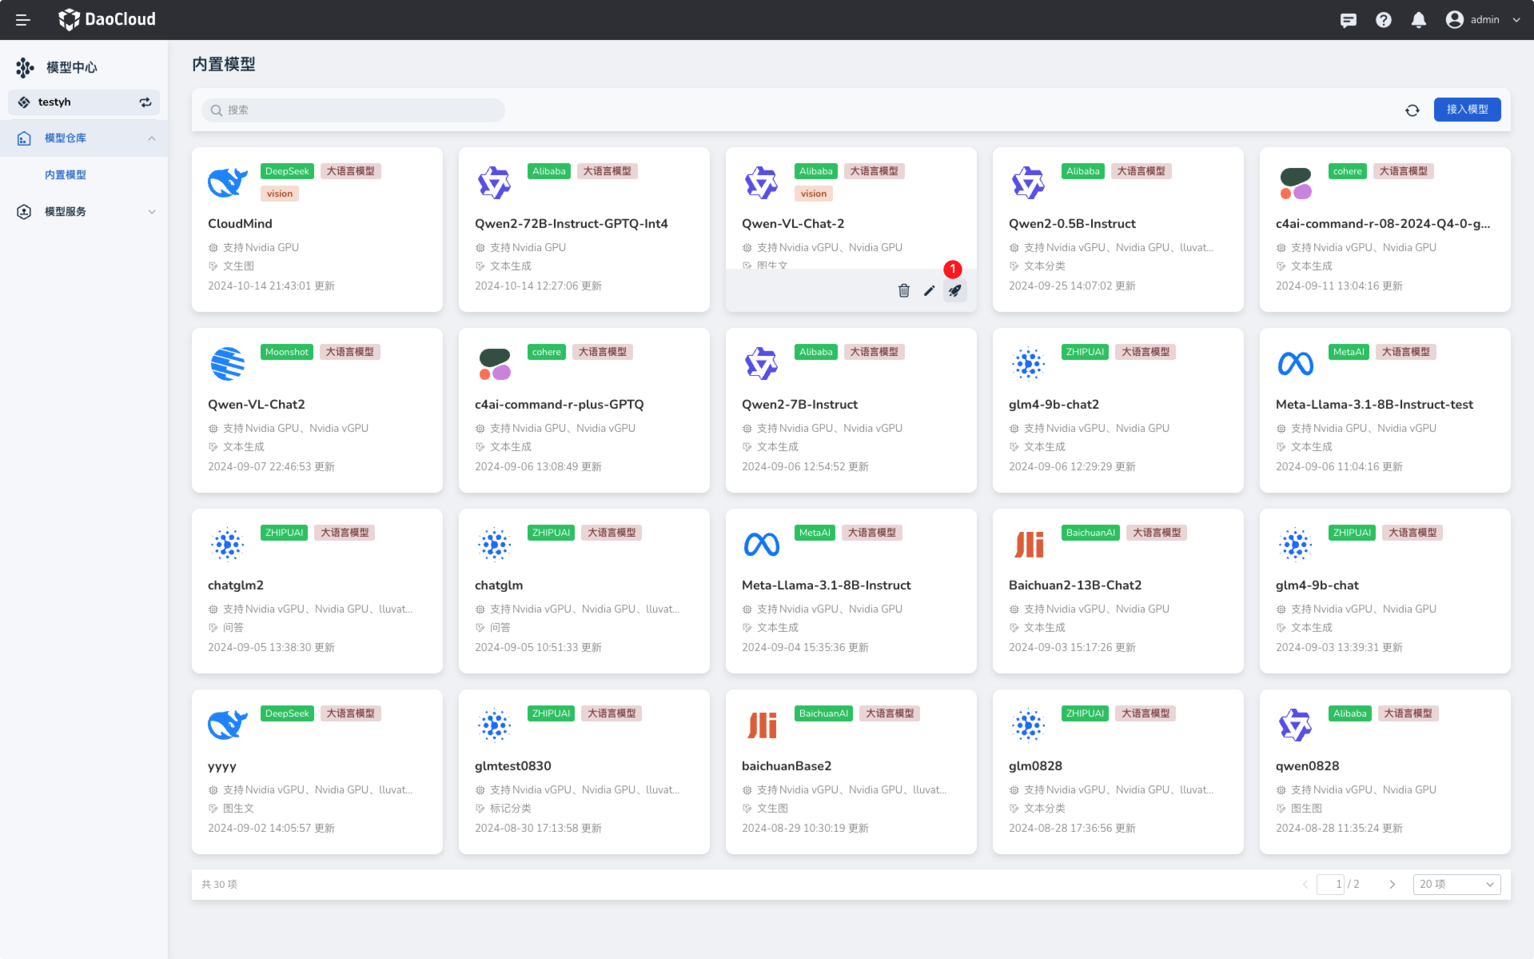
Task: Toggle the hamburger navigation menu
Action: tap(23, 20)
